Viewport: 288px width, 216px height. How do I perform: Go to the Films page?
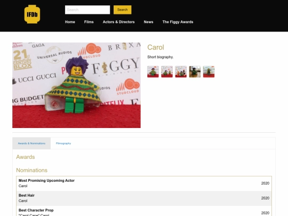tap(89, 22)
